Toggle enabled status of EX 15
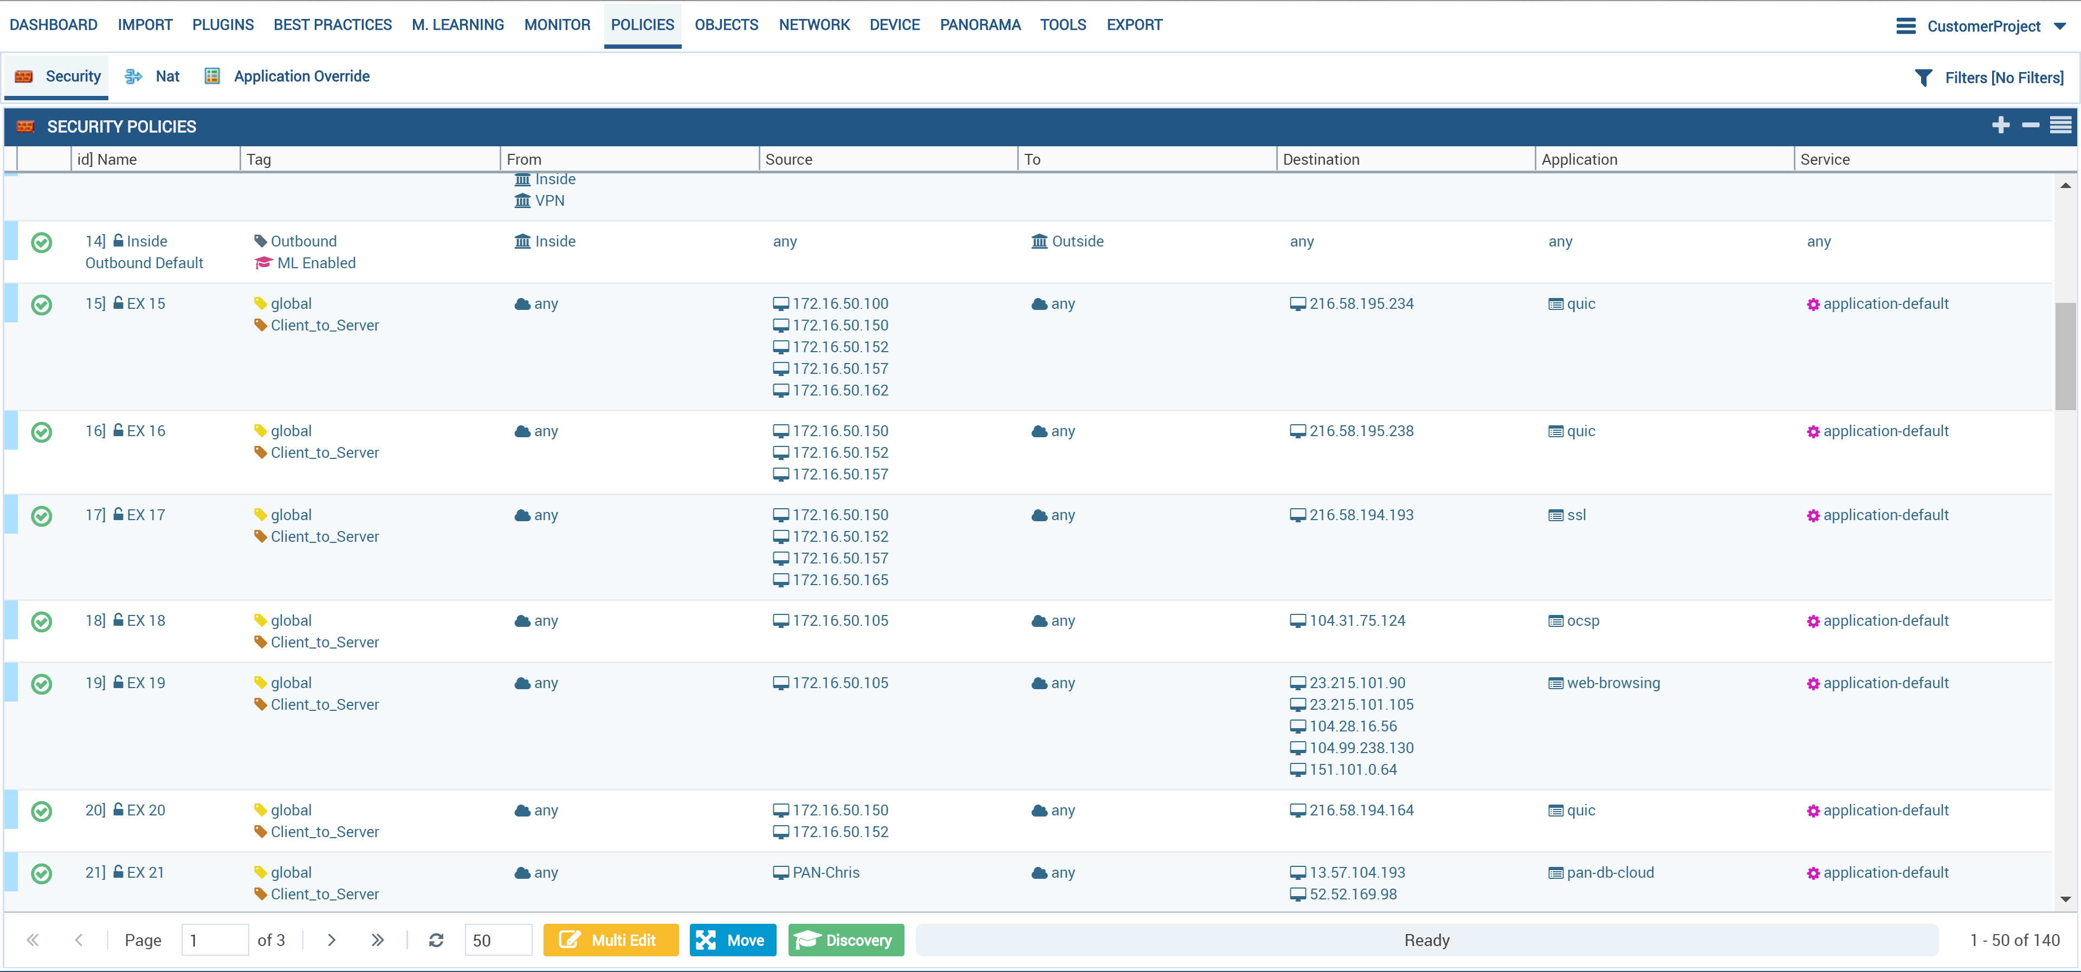2081x972 pixels. [x=41, y=304]
